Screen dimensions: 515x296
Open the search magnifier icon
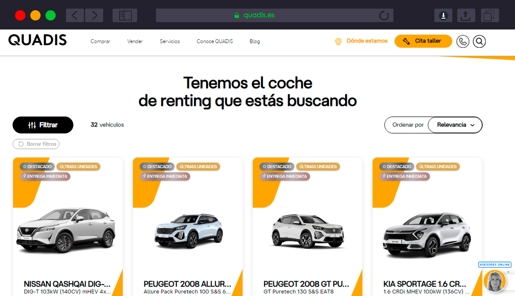(x=479, y=41)
